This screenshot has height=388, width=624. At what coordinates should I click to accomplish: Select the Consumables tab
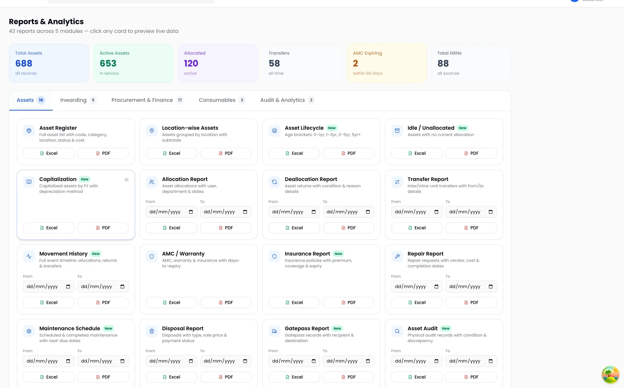pos(222,100)
